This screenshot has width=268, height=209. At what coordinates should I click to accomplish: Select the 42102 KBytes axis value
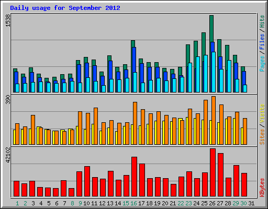[8, 155]
